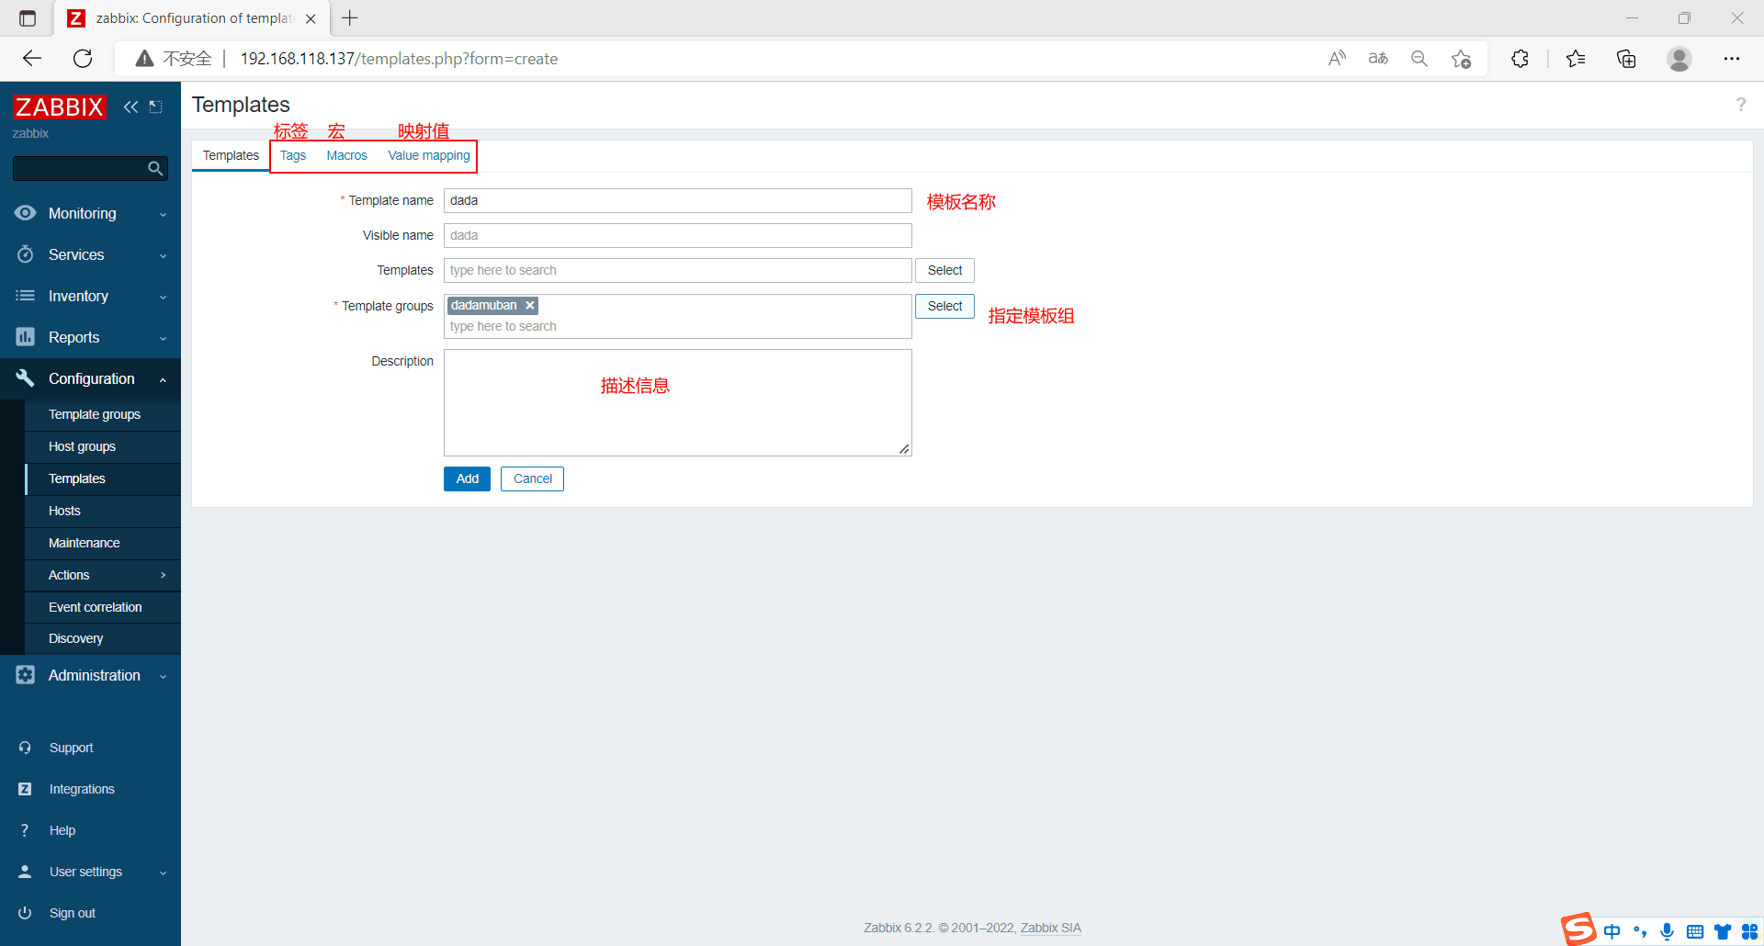Reload the page with refresh icon

(x=83, y=59)
